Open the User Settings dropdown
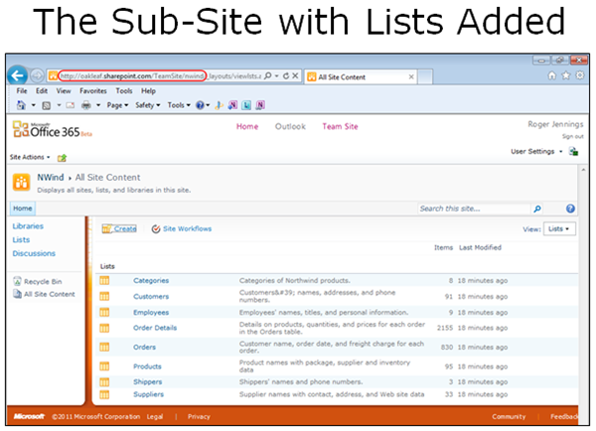This screenshot has width=596, height=431. pyautogui.click(x=536, y=152)
